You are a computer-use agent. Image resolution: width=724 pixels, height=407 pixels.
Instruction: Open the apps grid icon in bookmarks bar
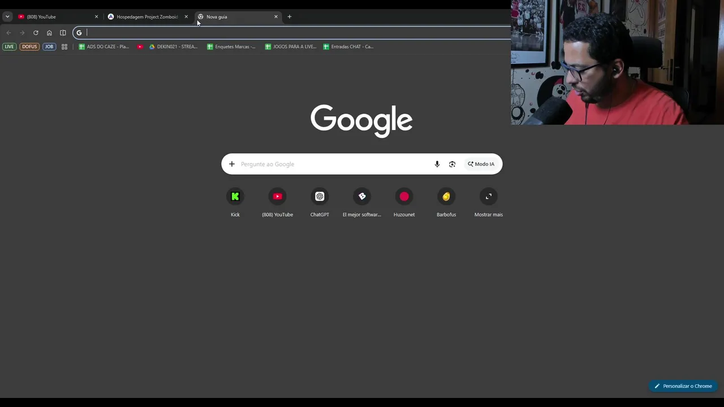pos(64,47)
